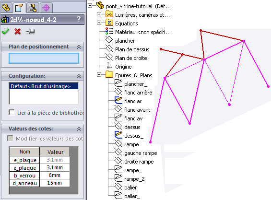271x200 pixels.
Task: Select the 'plancher' plane in tree
Action: [125, 41]
